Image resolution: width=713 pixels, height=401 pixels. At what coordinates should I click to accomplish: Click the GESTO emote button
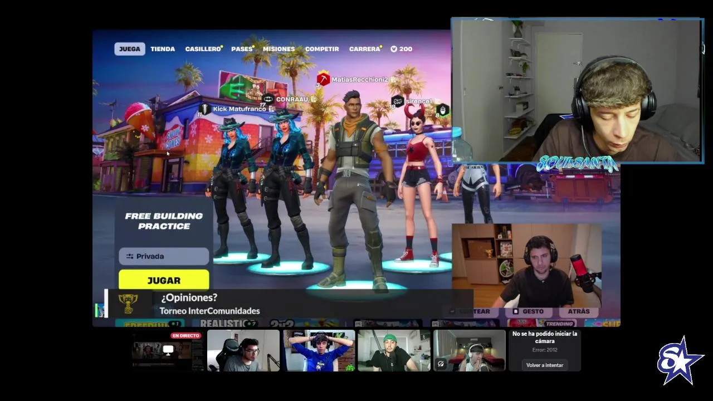[528, 311]
